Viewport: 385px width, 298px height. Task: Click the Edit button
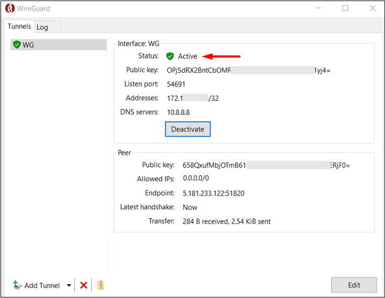coord(354,285)
